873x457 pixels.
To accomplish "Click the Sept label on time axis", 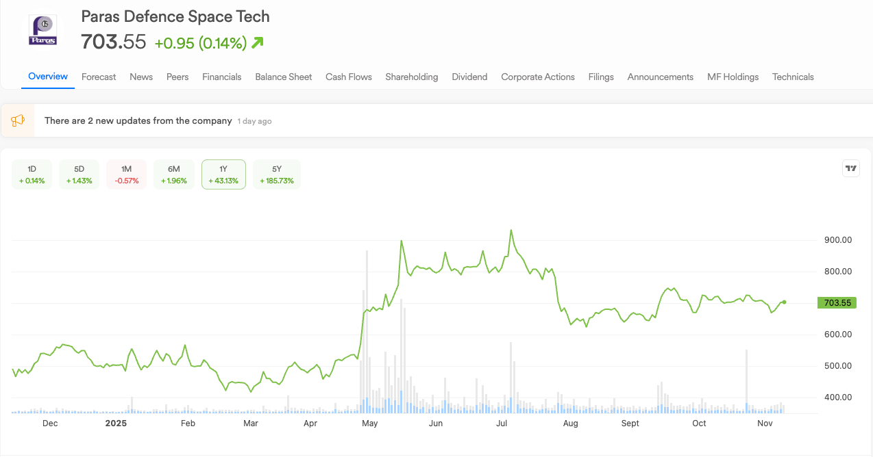I will coord(630,423).
